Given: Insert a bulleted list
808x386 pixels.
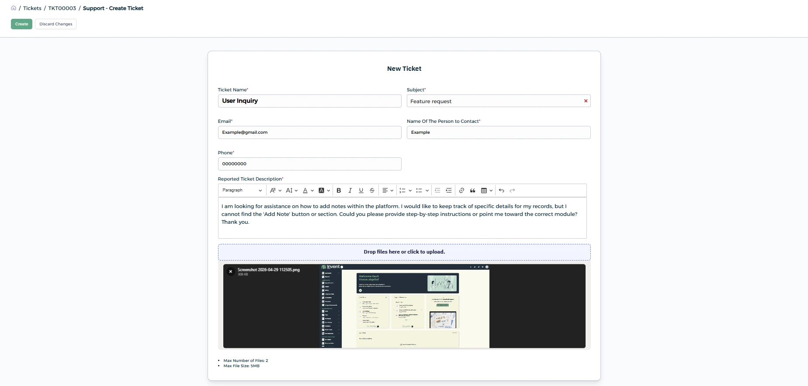Looking at the screenshot, I should point(419,191).
